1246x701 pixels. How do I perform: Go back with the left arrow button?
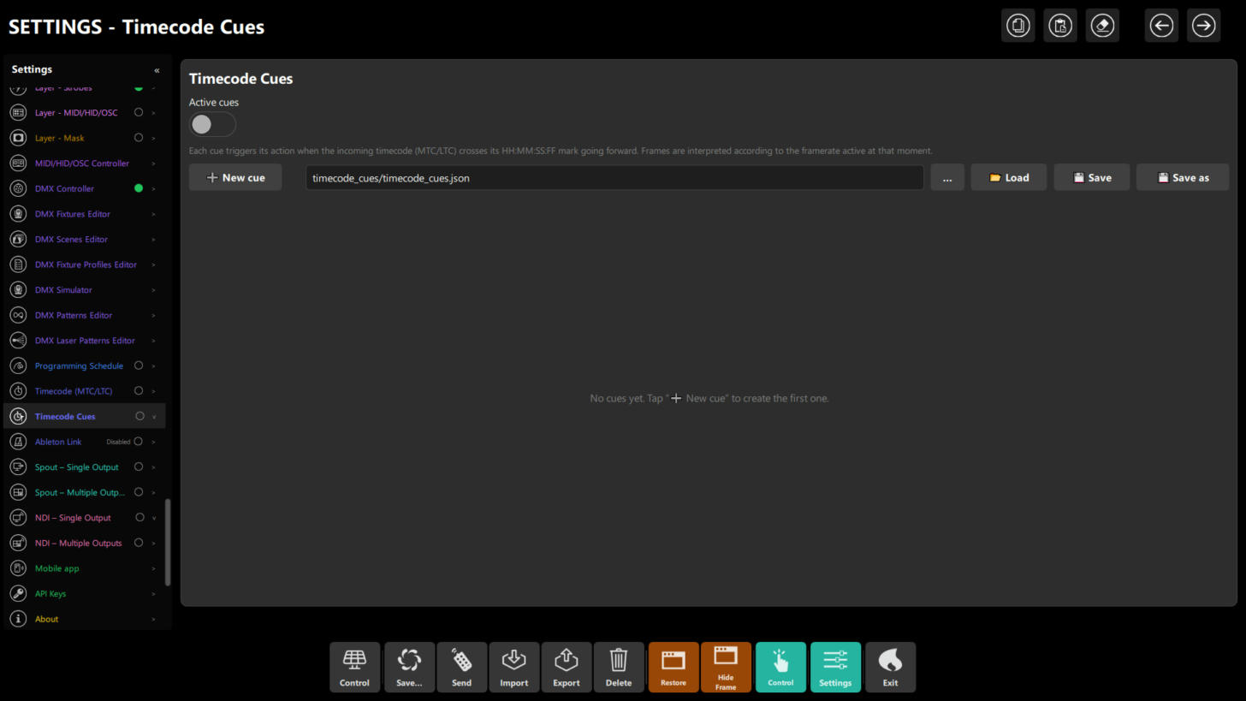point(1161,26)
